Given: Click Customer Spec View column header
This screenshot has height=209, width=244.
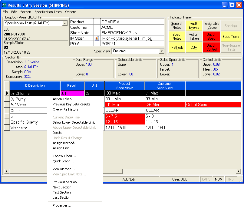Looking at the screenshot, I should [165, 86].
